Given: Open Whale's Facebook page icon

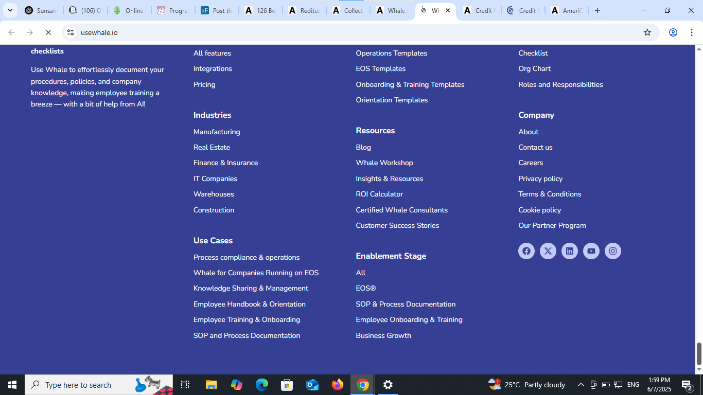Looking at the screenshot, I should [x=526, y=251].
